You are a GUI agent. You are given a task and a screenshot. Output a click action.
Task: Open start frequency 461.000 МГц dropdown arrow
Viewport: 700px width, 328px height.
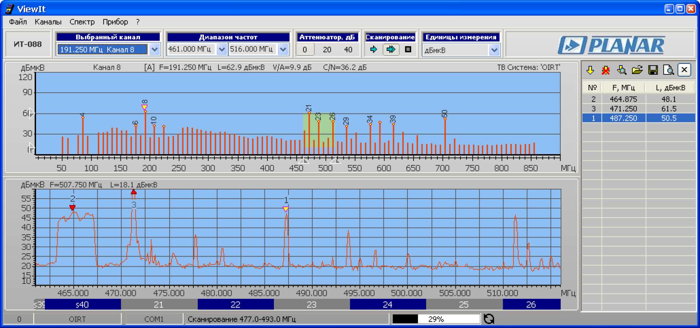221,49
